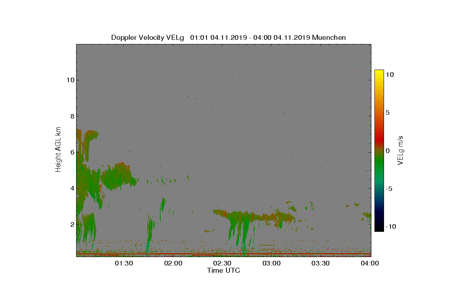Click the height axis '8' tick label

coord(72,116)
